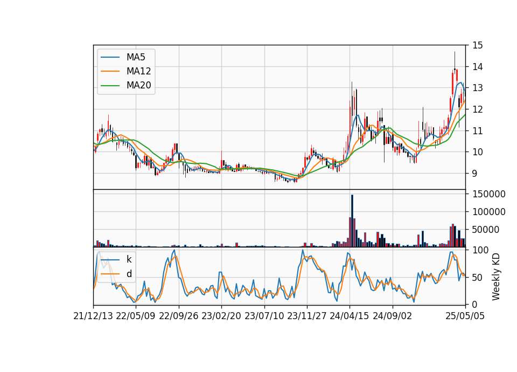517x372 pixels.
Task: Click the price axis value 10
Action: tap(478, 152)
